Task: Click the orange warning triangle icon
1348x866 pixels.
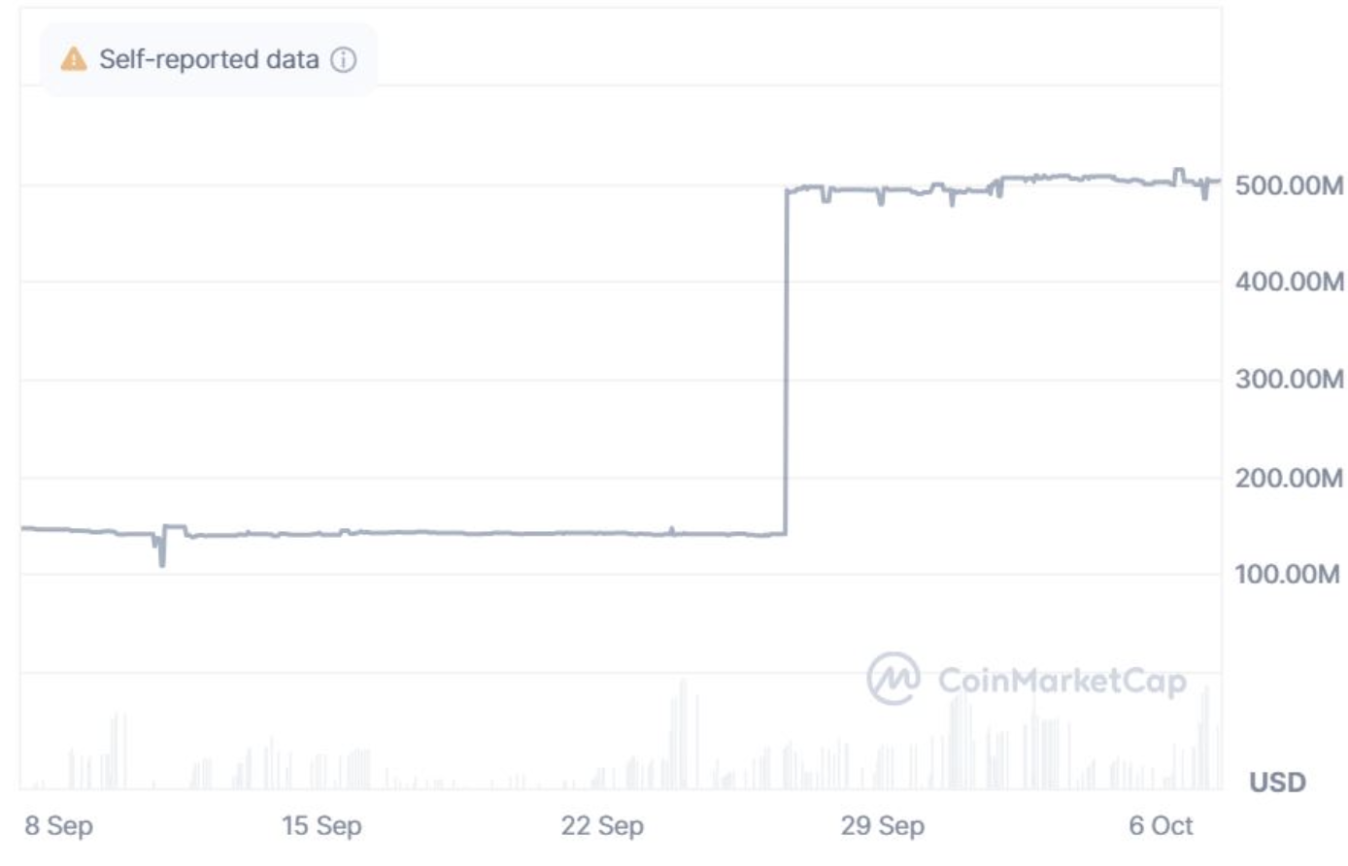Action: tap(74, 59)
